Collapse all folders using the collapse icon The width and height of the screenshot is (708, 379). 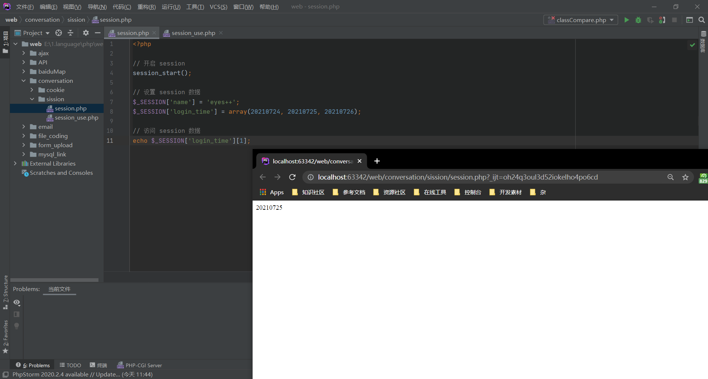click(x=70, y=33)
